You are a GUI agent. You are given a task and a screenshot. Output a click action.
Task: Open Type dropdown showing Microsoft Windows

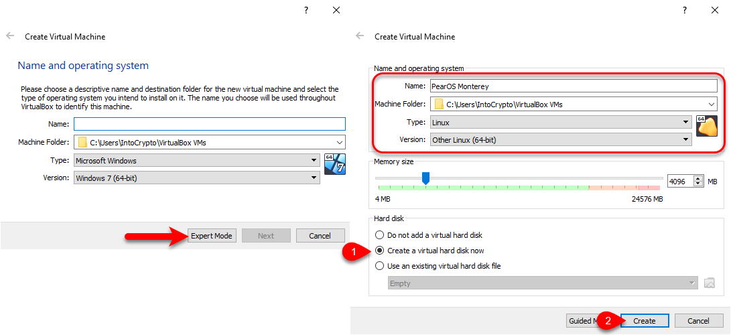click(197, 161)
